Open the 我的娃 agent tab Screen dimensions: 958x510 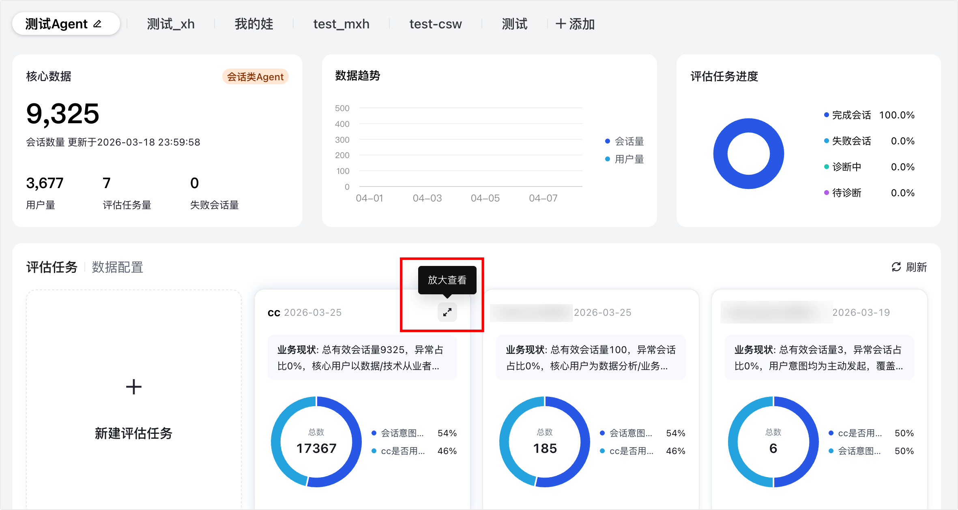point(254,24)
